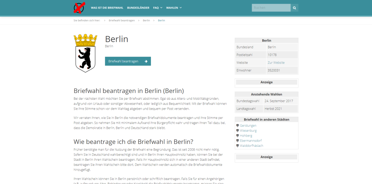
Task: Click the signpost icon beside Ebermannsdorf
Action: click(x=237, y=141)
